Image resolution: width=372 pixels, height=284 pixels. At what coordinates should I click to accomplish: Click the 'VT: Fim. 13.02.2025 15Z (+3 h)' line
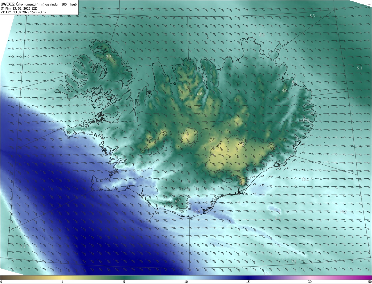click(x=23, y=12)
